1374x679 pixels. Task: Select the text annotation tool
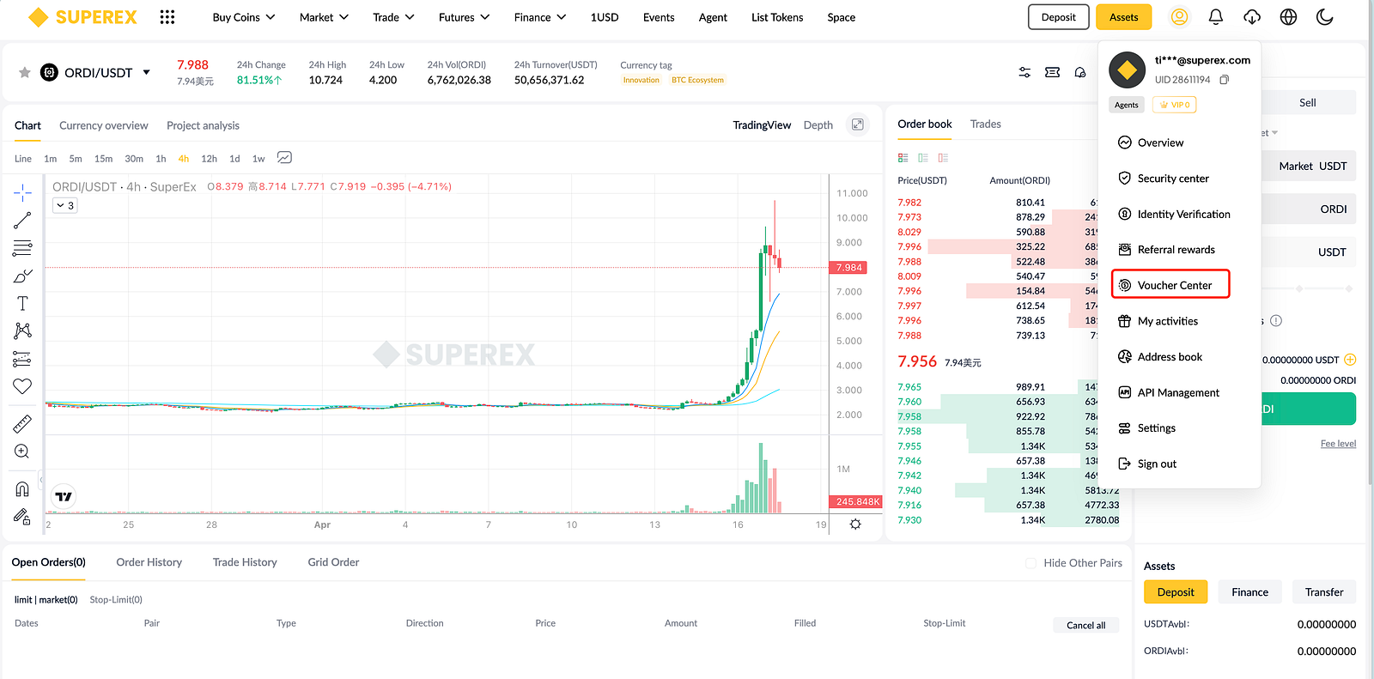[x=22, y=303]
